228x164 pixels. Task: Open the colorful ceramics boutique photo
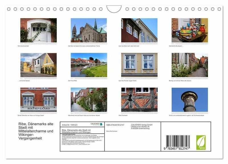190,30
